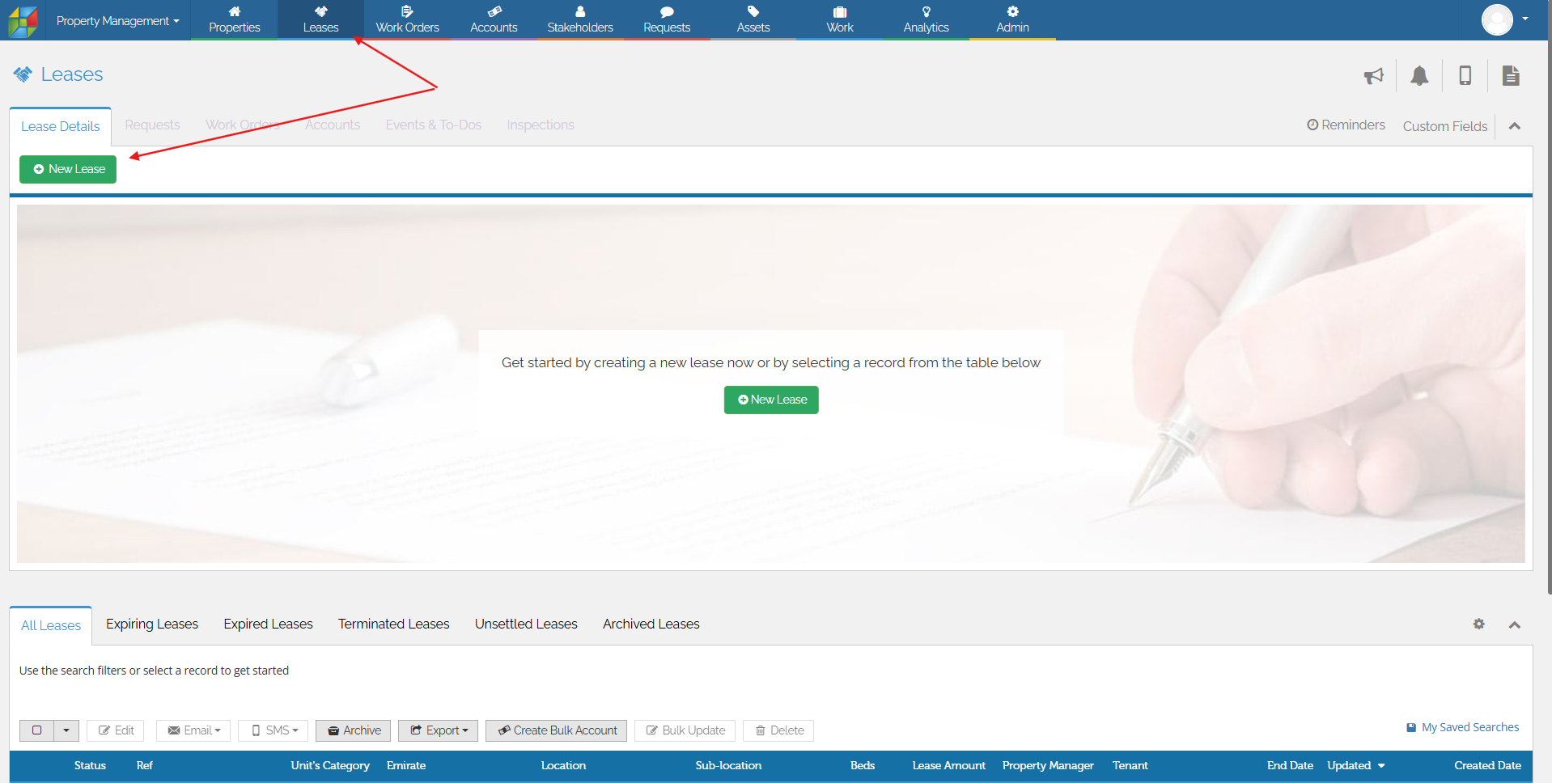The width and height of the screenshot is (1552, 783).
Task: Click the table settings gear icon
Action: pyautogui.click(x=1478, y=624)
